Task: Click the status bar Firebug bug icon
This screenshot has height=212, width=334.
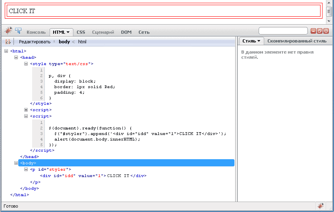Action: tap(321, 206)
